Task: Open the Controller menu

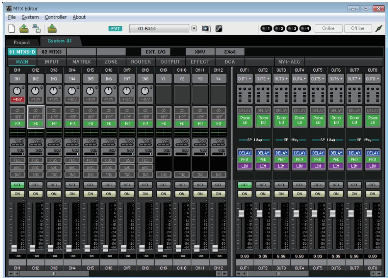Action: (x=56, y=17)
